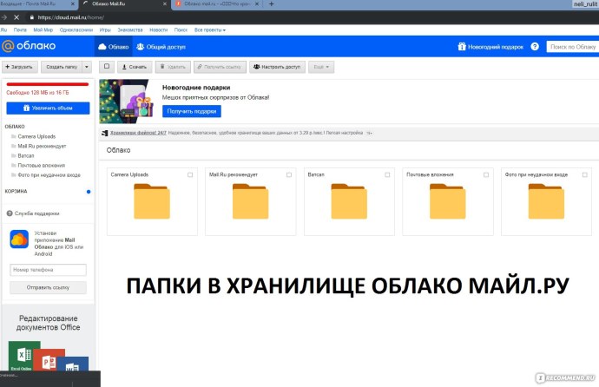Click the PowerPoint icon in Office promo
Screen dimensions: 599x387
coord(50,359)
